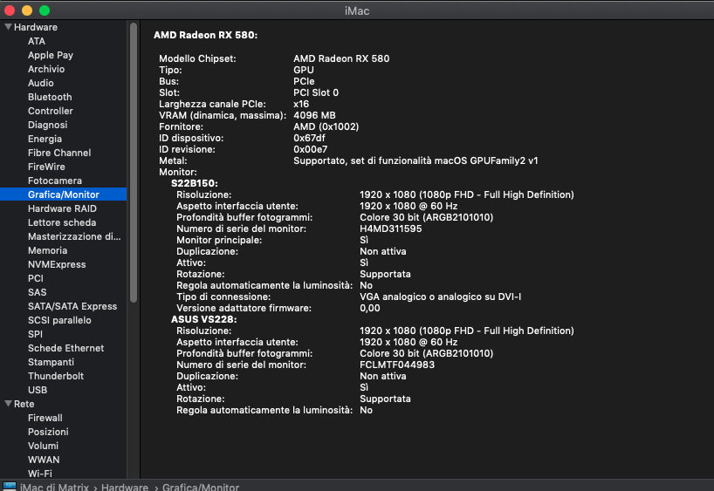714x491 pixels.
Task: Click the serial number H4MD311595
Action: click(x=391, y=228)
